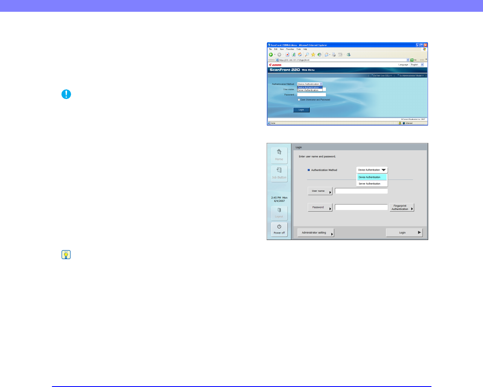This screenshot has width=483, height=387.
Task: Tap the Fingerprint Authentication button
Action: tap(402, 208)
